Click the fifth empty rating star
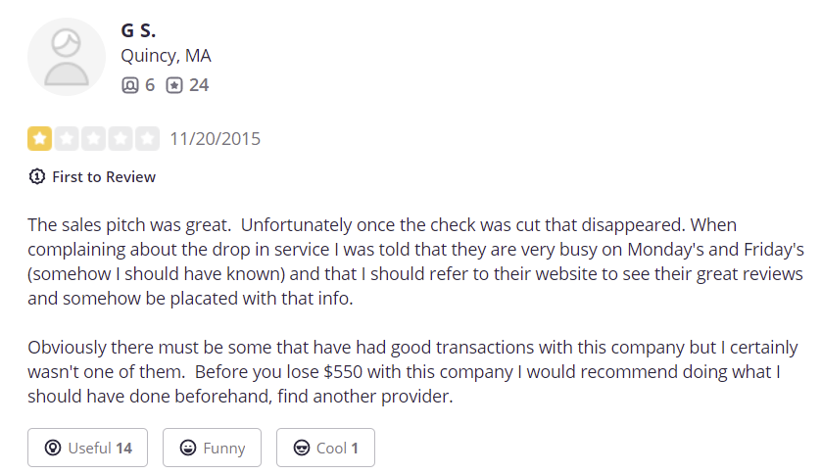This screenshot has height=474, width=821. pyautogui.click(x=147, y=139)
